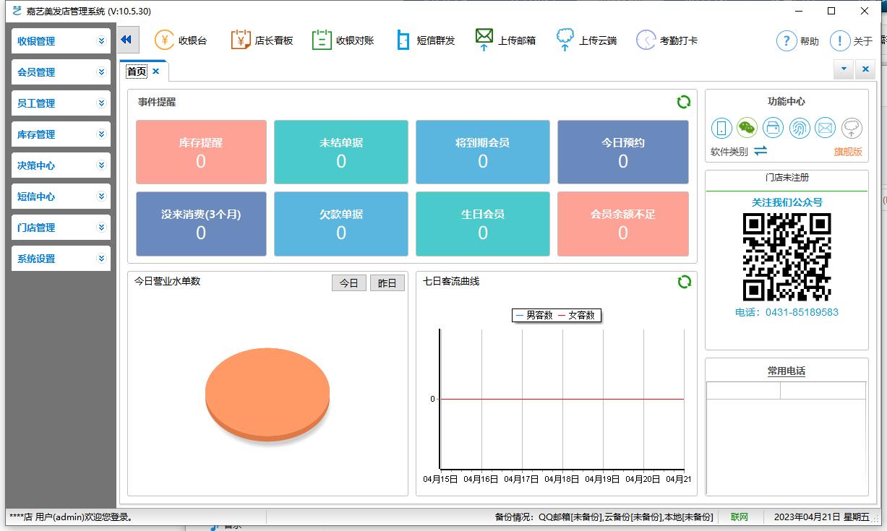The width and height of the screenshot is (887, 531).
Task: Open the 短信群发 bulk SMS icon
Action: pyautogui.click(x=425, y=40)
